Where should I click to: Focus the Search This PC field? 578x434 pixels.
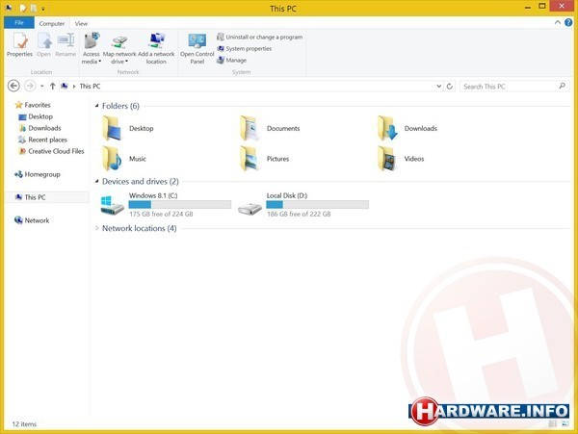click(x=514, y=87)
